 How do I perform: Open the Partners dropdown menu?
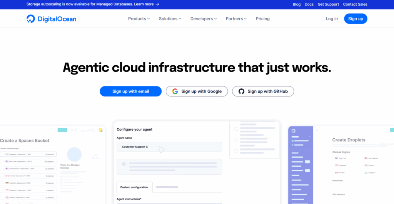click(x=236, y=19)
